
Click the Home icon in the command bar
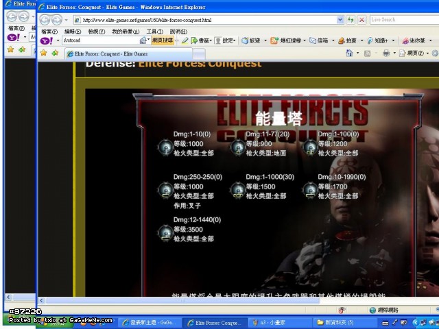click(x=349, y=53)
